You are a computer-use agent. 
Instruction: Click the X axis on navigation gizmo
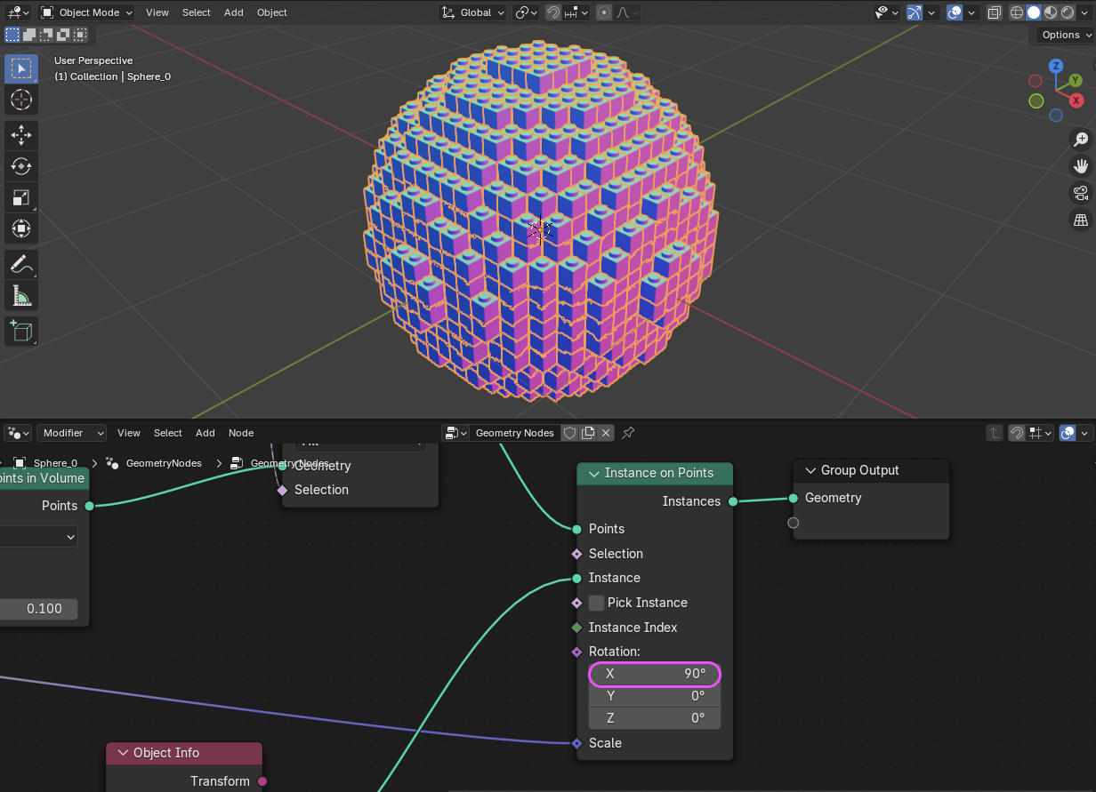(1076, 101)
